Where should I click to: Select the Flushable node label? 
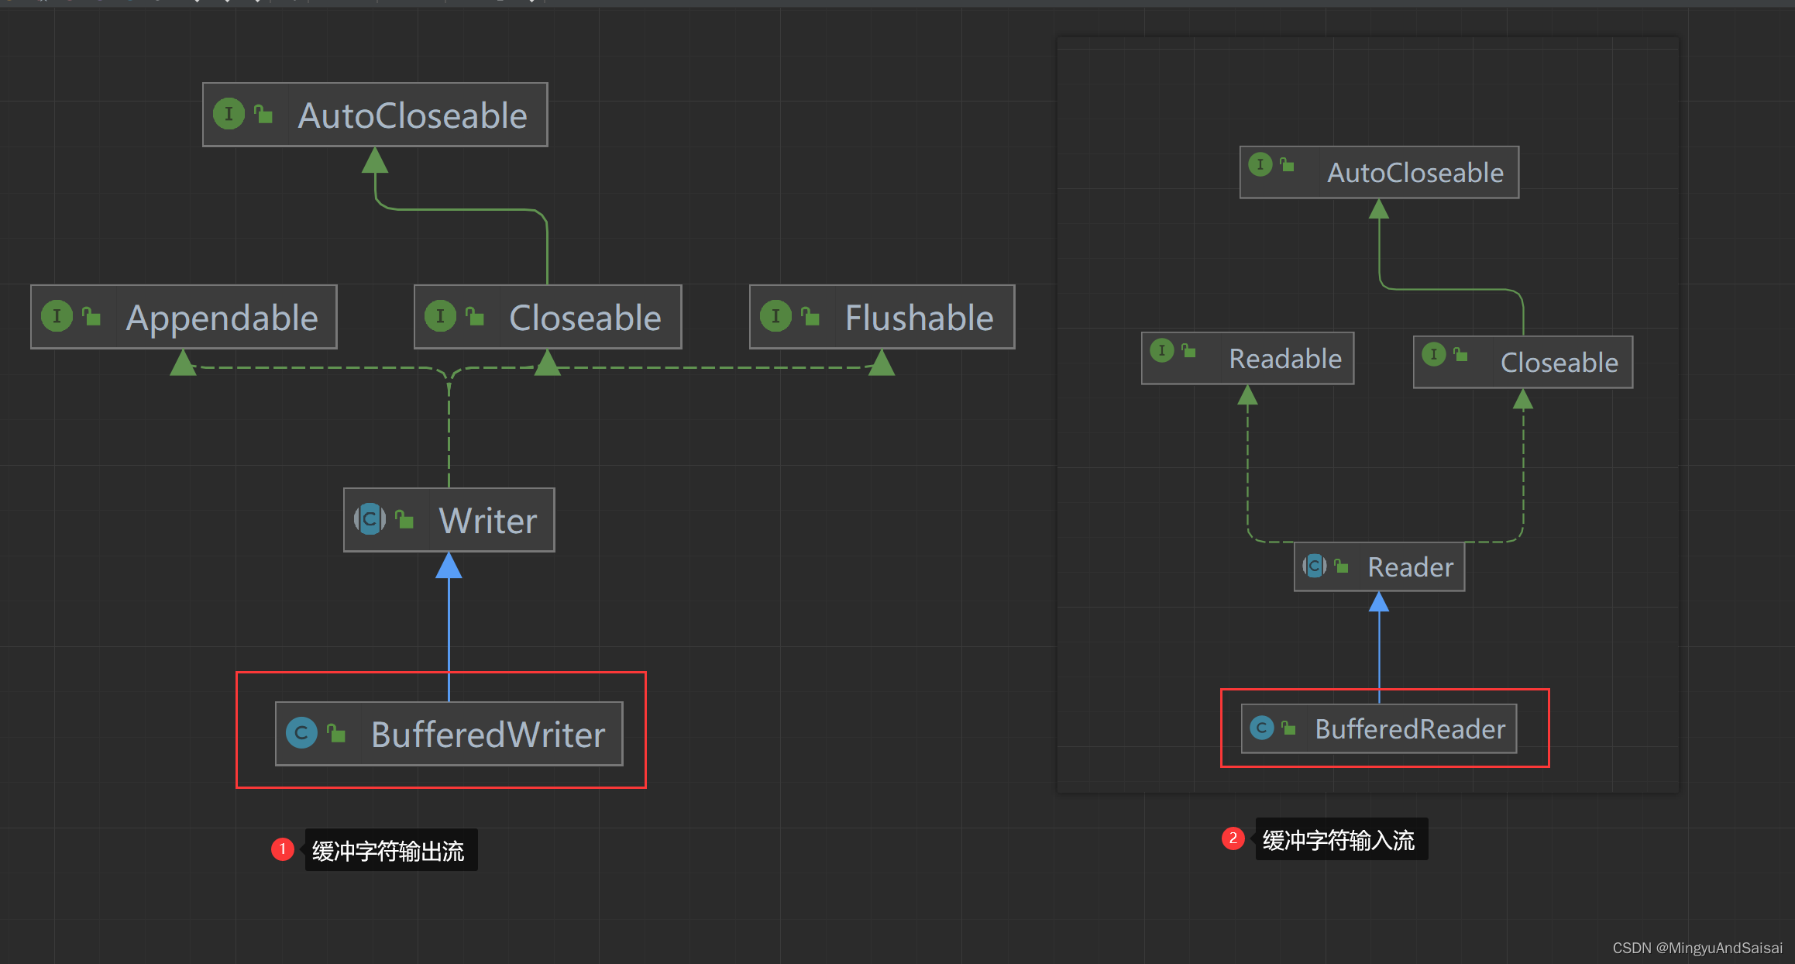tap(920, 318)
